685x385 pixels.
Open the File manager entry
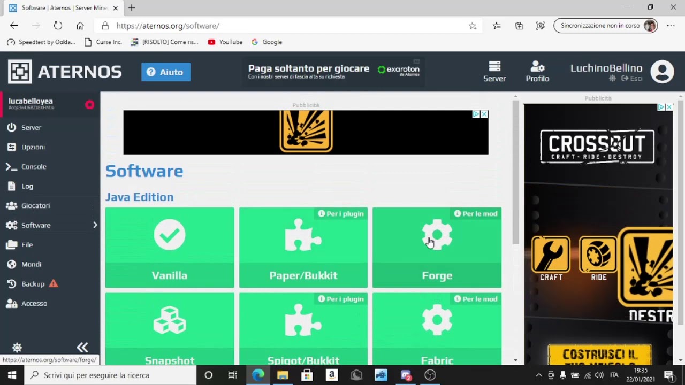pyautogui.click(x=27, y=244)
